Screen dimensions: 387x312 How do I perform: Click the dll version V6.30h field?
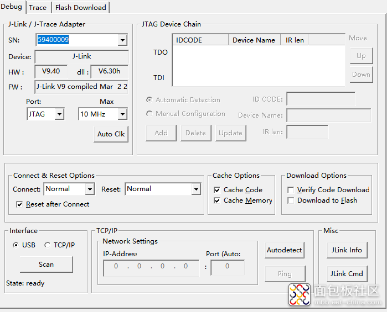pos(109,71)
